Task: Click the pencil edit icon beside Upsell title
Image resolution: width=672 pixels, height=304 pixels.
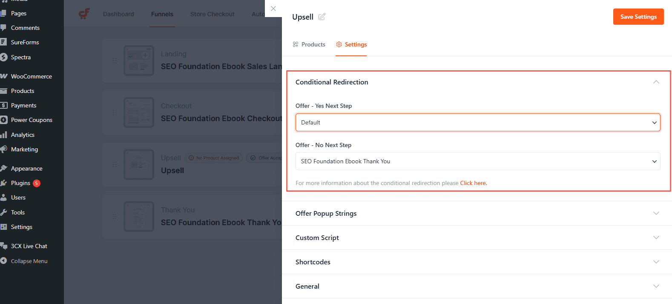Action: 322,17
